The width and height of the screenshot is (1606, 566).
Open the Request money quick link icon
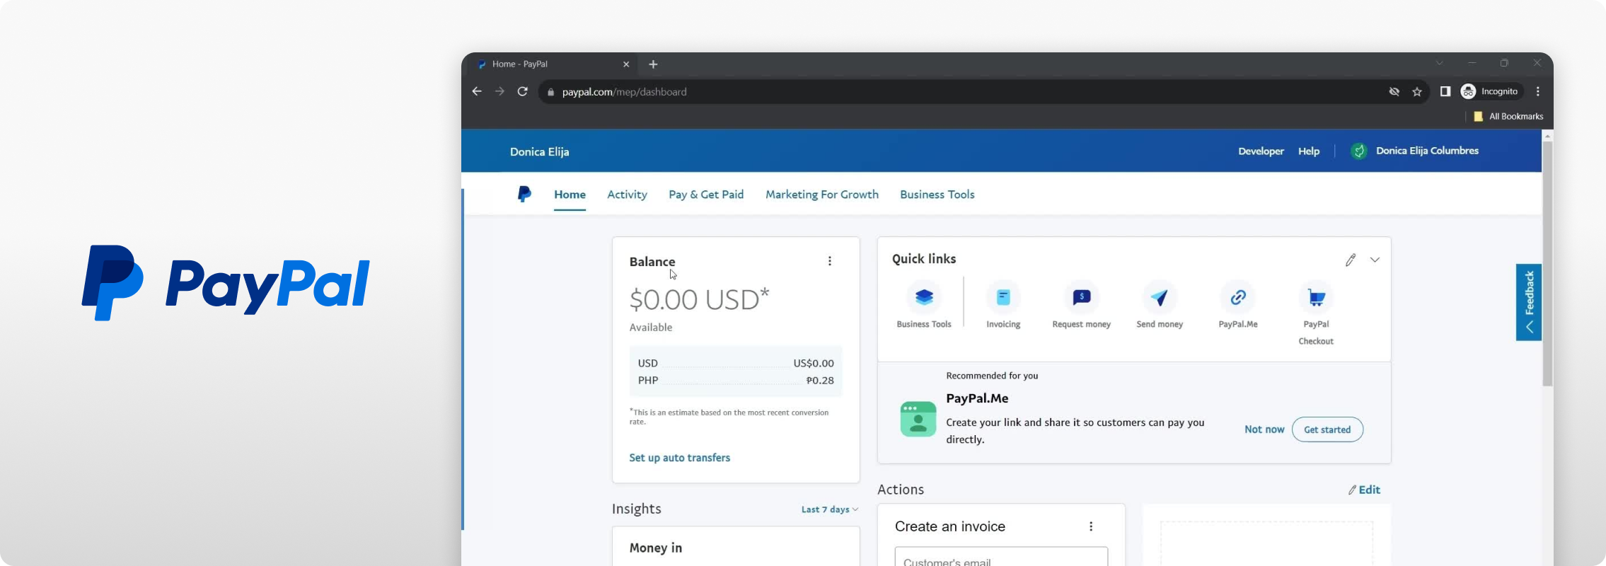(x=1081, y=297)
